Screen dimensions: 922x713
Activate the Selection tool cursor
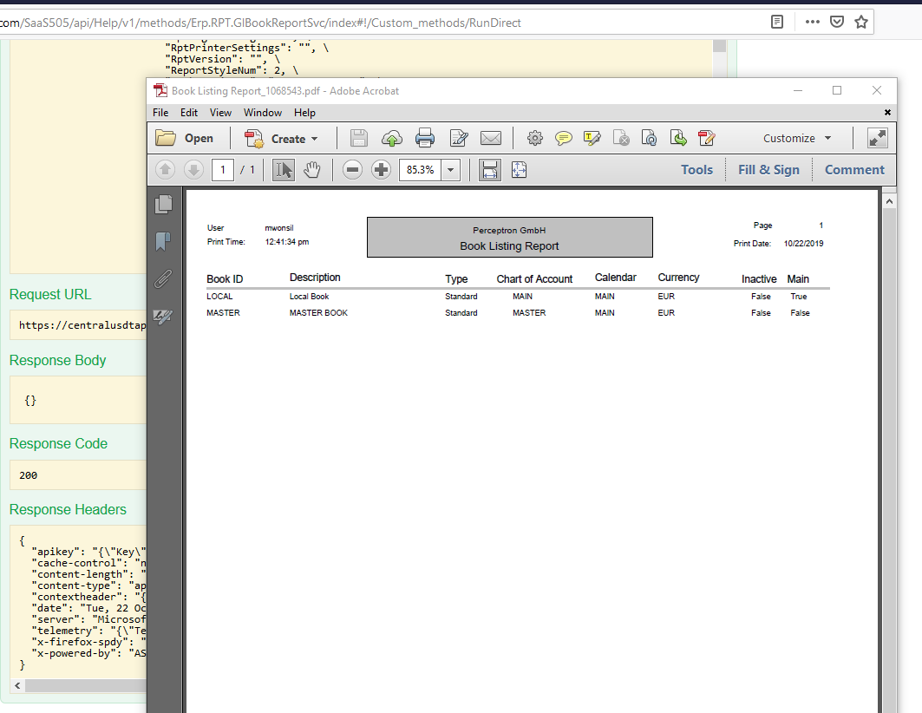(x=283, y=169)
